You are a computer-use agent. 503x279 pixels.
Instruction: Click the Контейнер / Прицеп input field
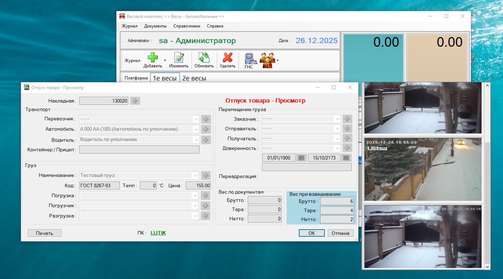pos(139,150)
